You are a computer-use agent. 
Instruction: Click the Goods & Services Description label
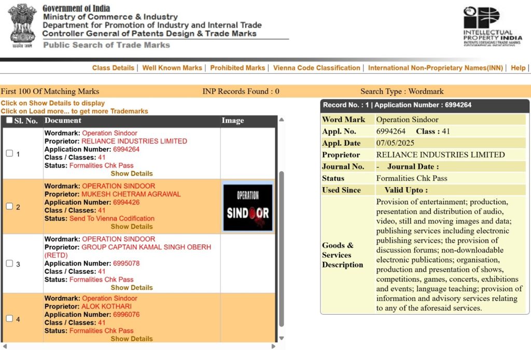(342, 255)
